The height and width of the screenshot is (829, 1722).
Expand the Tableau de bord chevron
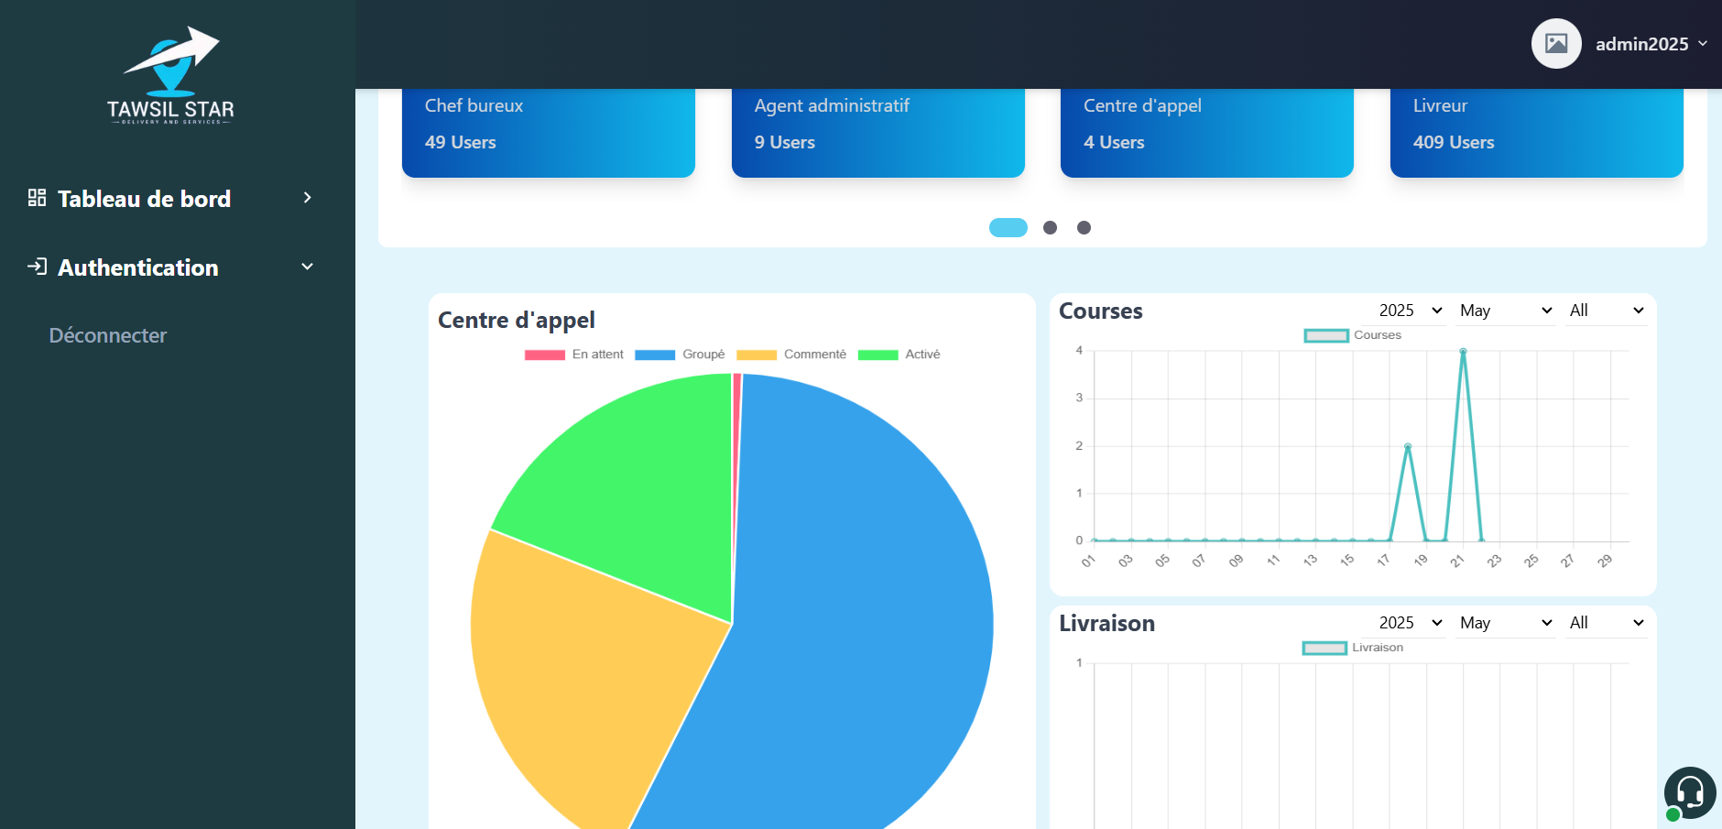[308, 198]
